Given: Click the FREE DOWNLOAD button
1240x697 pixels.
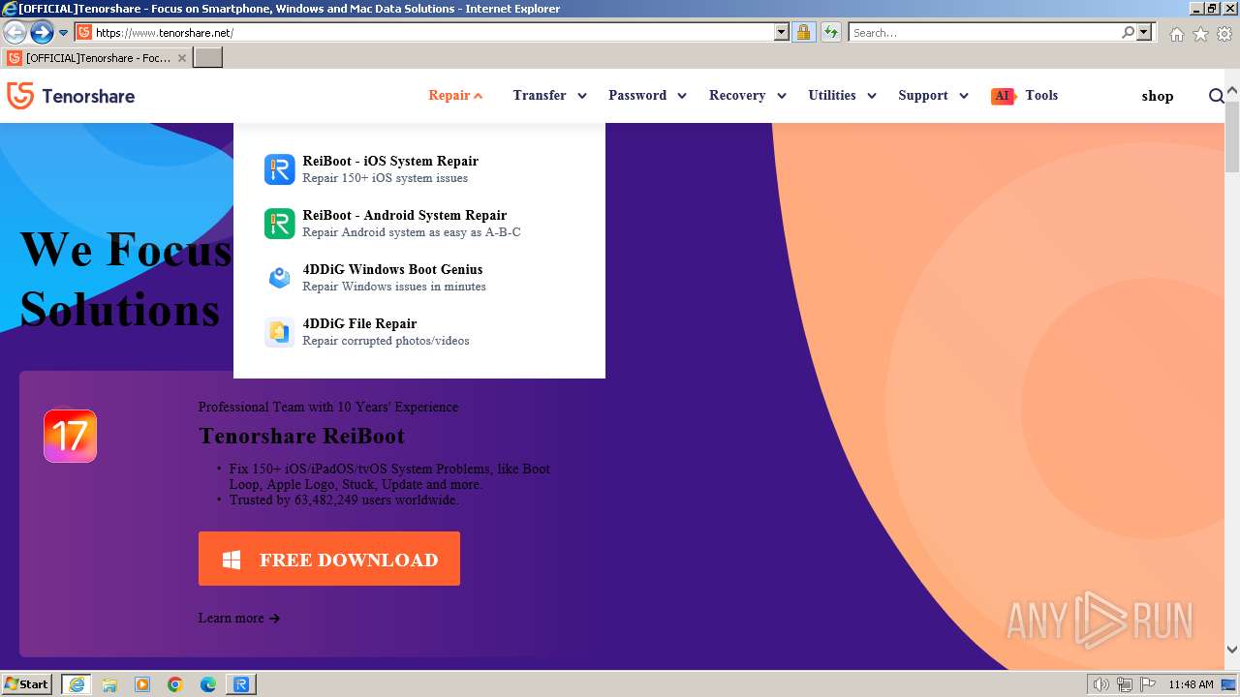Looking at the screenshot, I should click(329, 559).
